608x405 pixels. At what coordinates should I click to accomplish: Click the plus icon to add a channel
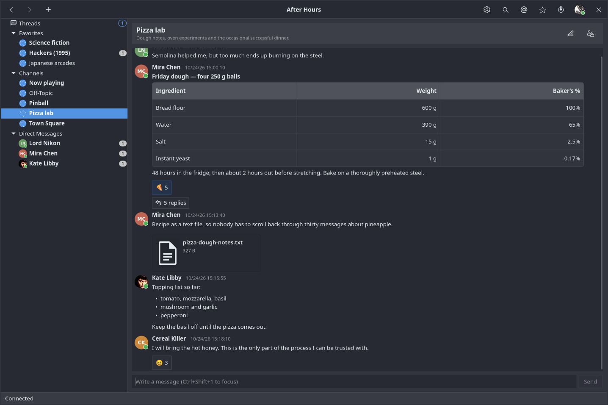48,9
